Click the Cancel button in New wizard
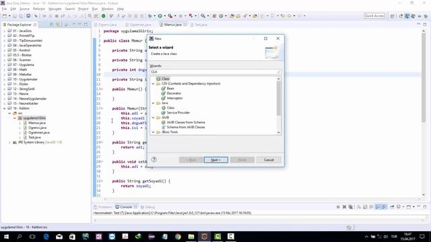 click(269, 160)
